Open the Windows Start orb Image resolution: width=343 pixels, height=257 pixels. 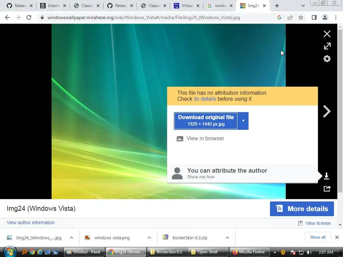coord(9,252)
